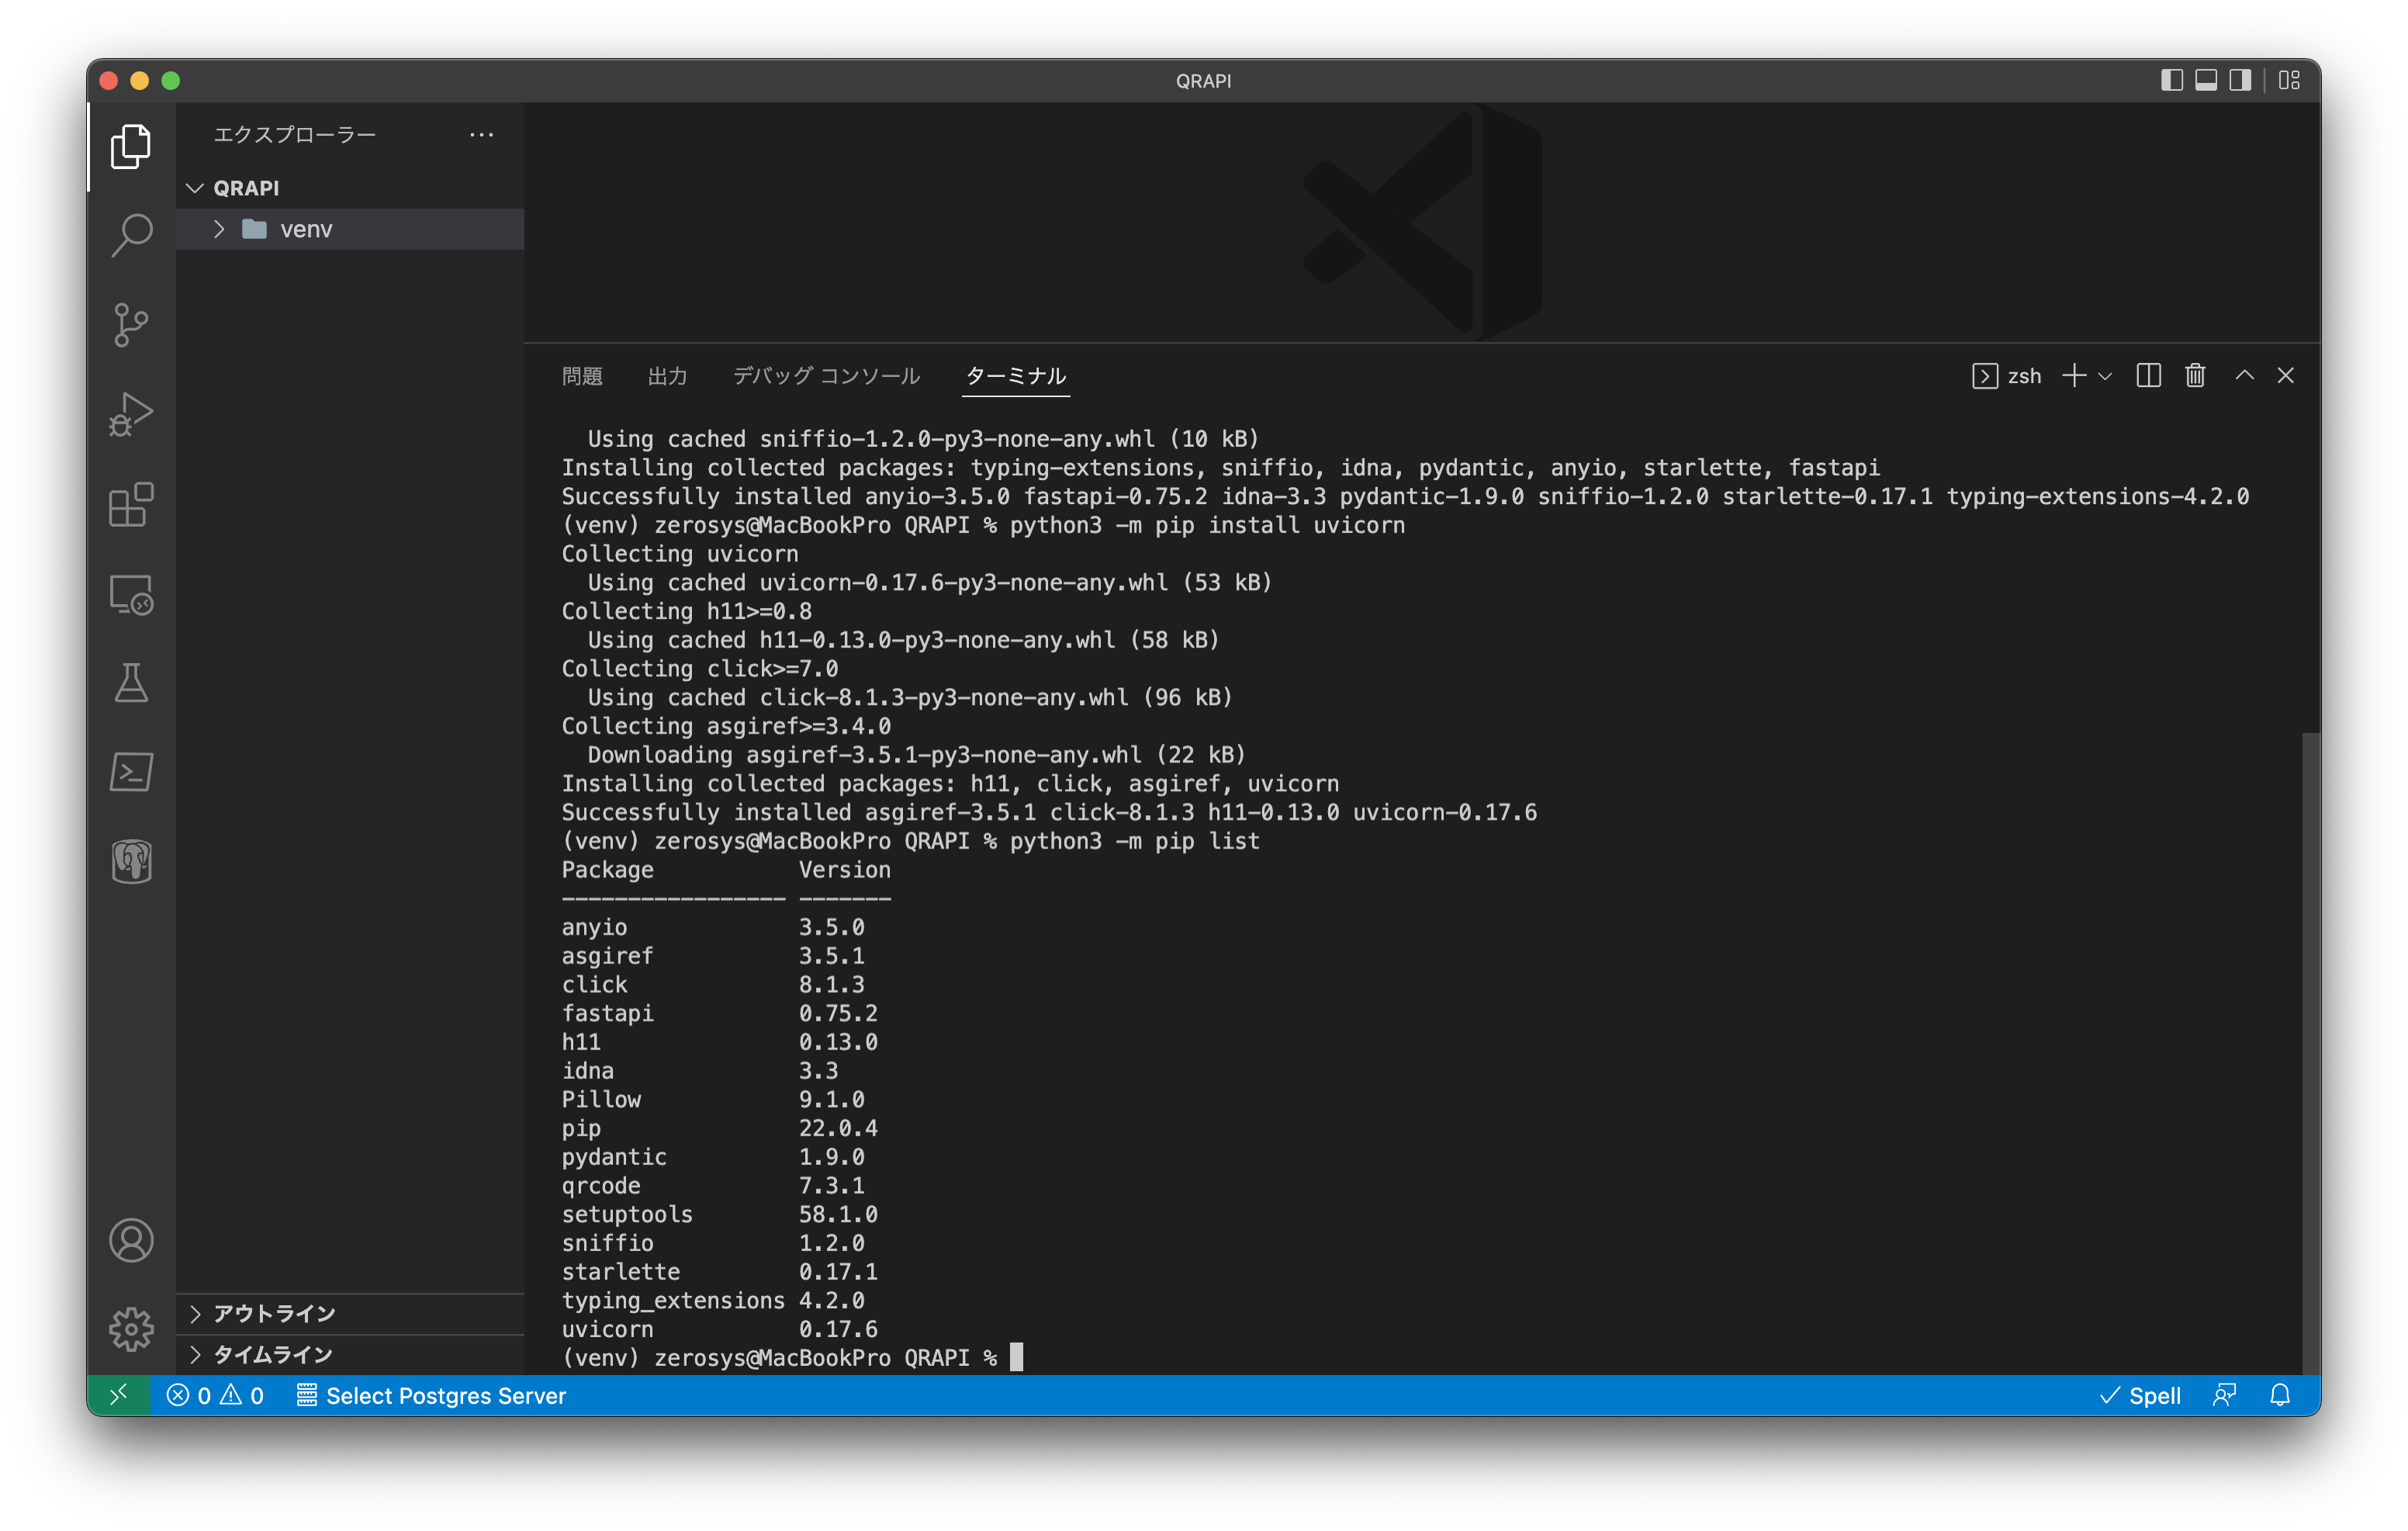Open the Explorer view in activity bar
Viewport: 2408px width, 1531px height.
pyautogui.click(x=131, y=147)
